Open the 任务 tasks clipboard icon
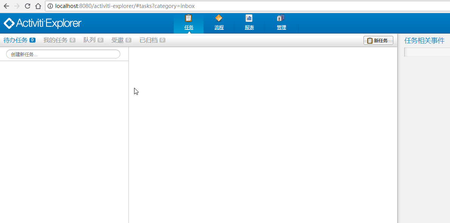The height and width of the screenshot is (223, 450). point(189,18)
